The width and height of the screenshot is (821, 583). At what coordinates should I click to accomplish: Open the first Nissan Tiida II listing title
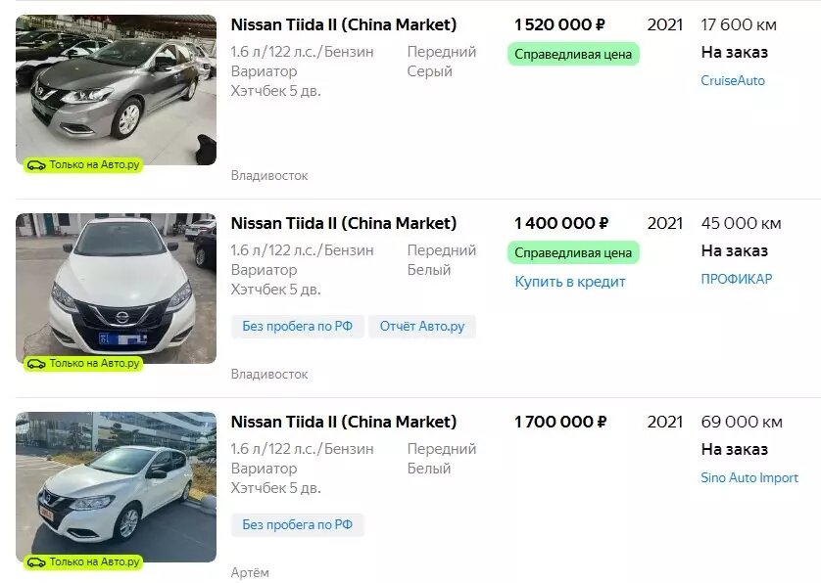[344, 22]
